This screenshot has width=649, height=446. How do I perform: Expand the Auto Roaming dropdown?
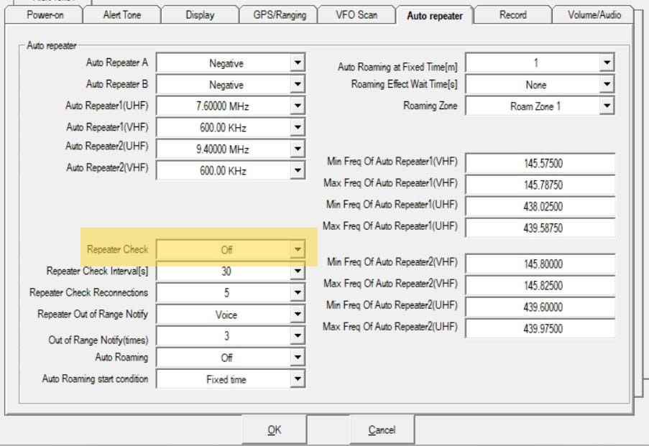click(x=298, y=358)
